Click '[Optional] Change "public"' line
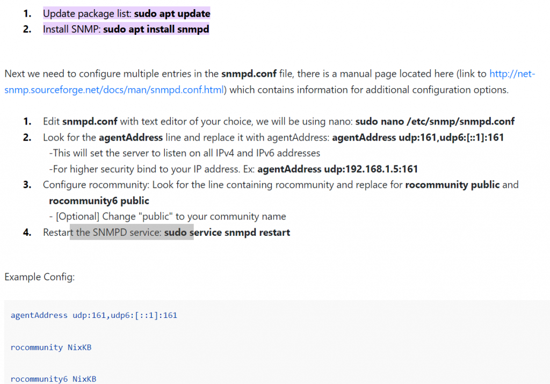Viewport: 550px width, 384px height. (x=168, y=217)
